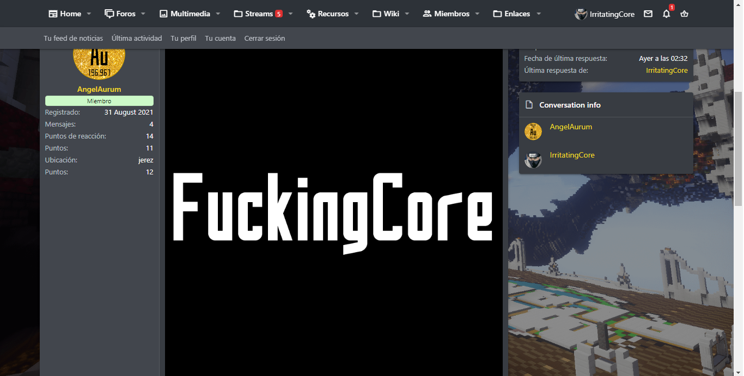Click AngelAurum's avatar in Conversation info
Viewport: 744px width, 376px height.
click(x=533, y=131)
